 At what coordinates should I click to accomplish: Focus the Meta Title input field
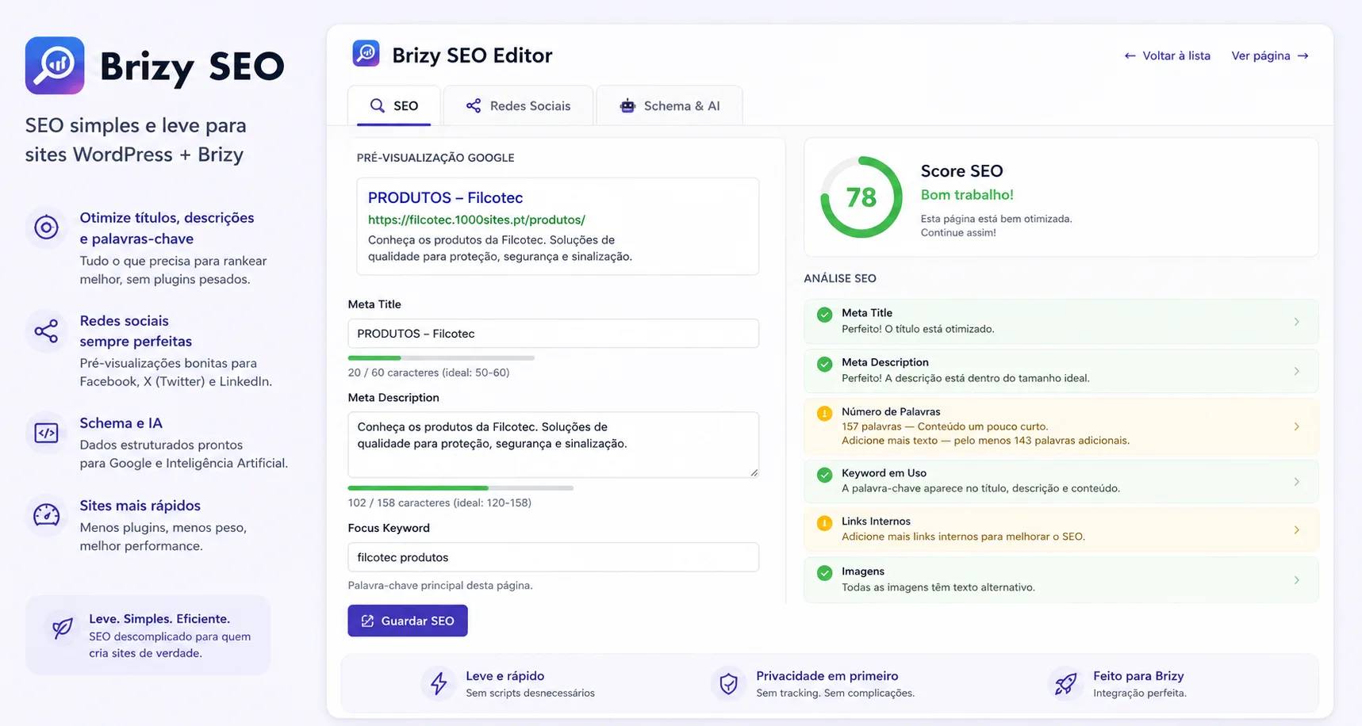(553, 334)
